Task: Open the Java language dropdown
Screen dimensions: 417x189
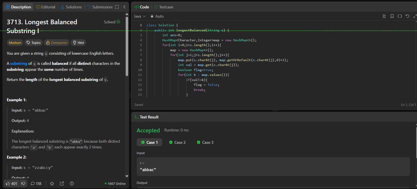Action: (140, 16)
